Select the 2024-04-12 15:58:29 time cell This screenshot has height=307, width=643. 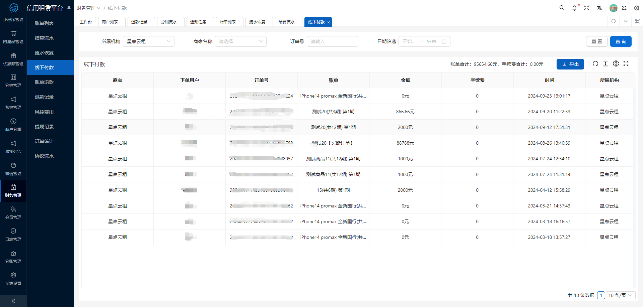click(x=549, y=190)
